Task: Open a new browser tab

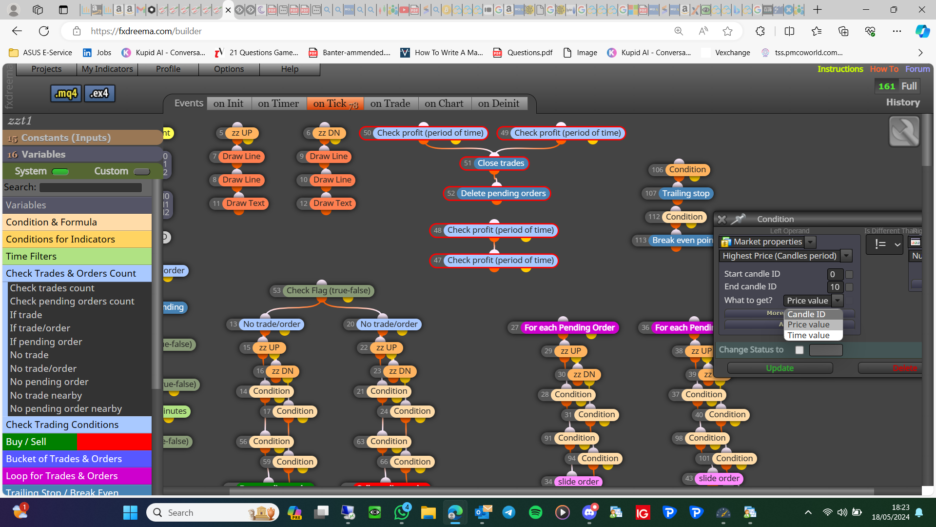Action: [818, 10]
